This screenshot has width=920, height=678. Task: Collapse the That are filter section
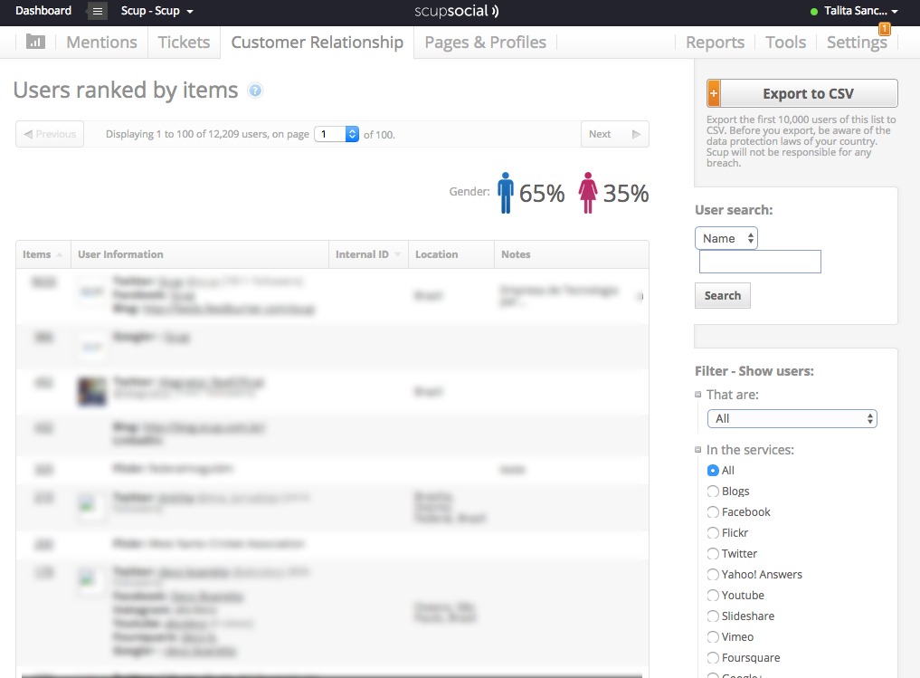[697, 395]
